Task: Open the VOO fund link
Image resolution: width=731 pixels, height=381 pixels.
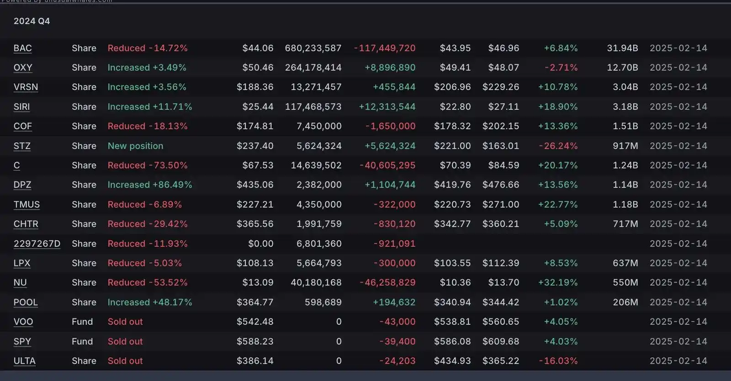Action: 23,322
